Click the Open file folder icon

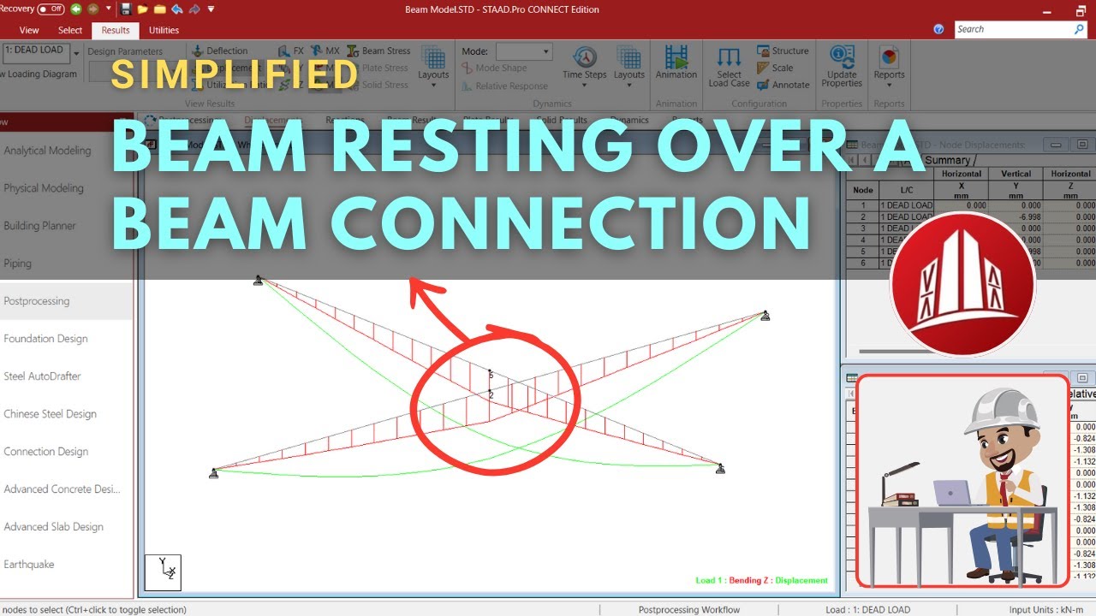[143, 9]
